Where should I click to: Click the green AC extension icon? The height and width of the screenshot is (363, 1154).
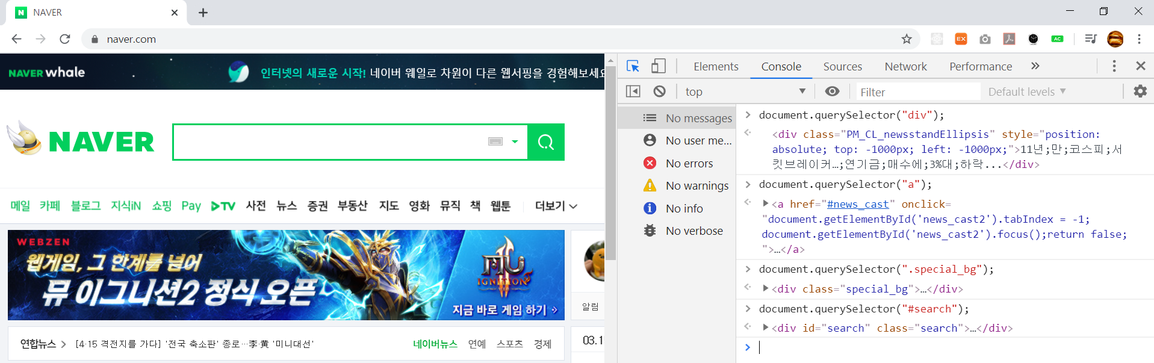coord(1057,39)
